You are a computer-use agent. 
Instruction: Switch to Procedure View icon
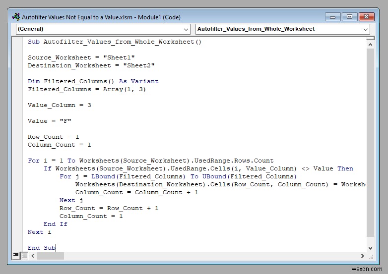(x=15, y=256)
